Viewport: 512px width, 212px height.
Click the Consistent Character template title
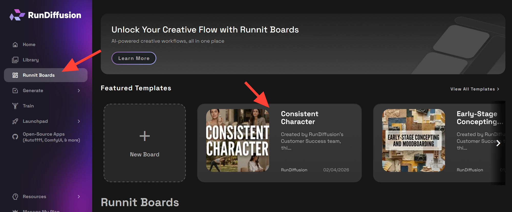coord(300,118)
